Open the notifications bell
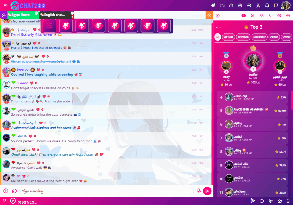Screen dimensions: 293x205 267,5
